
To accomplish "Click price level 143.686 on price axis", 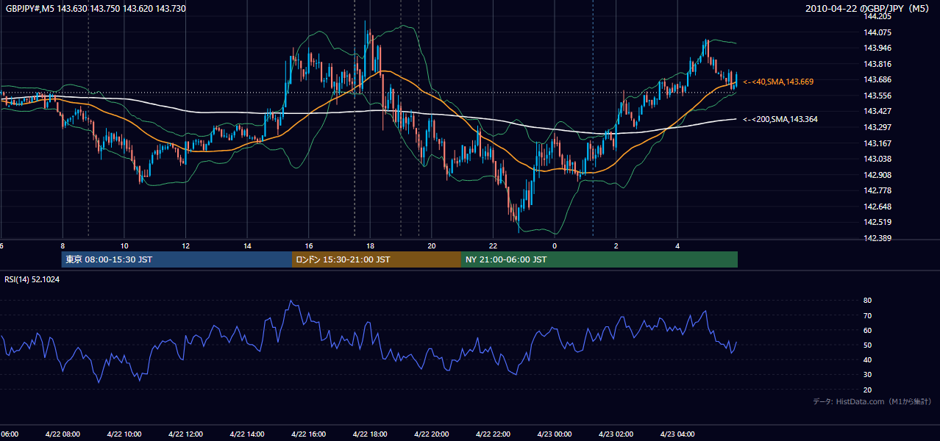I will point(878,79).
